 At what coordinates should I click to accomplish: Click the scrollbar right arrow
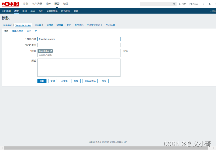(214, 148)
